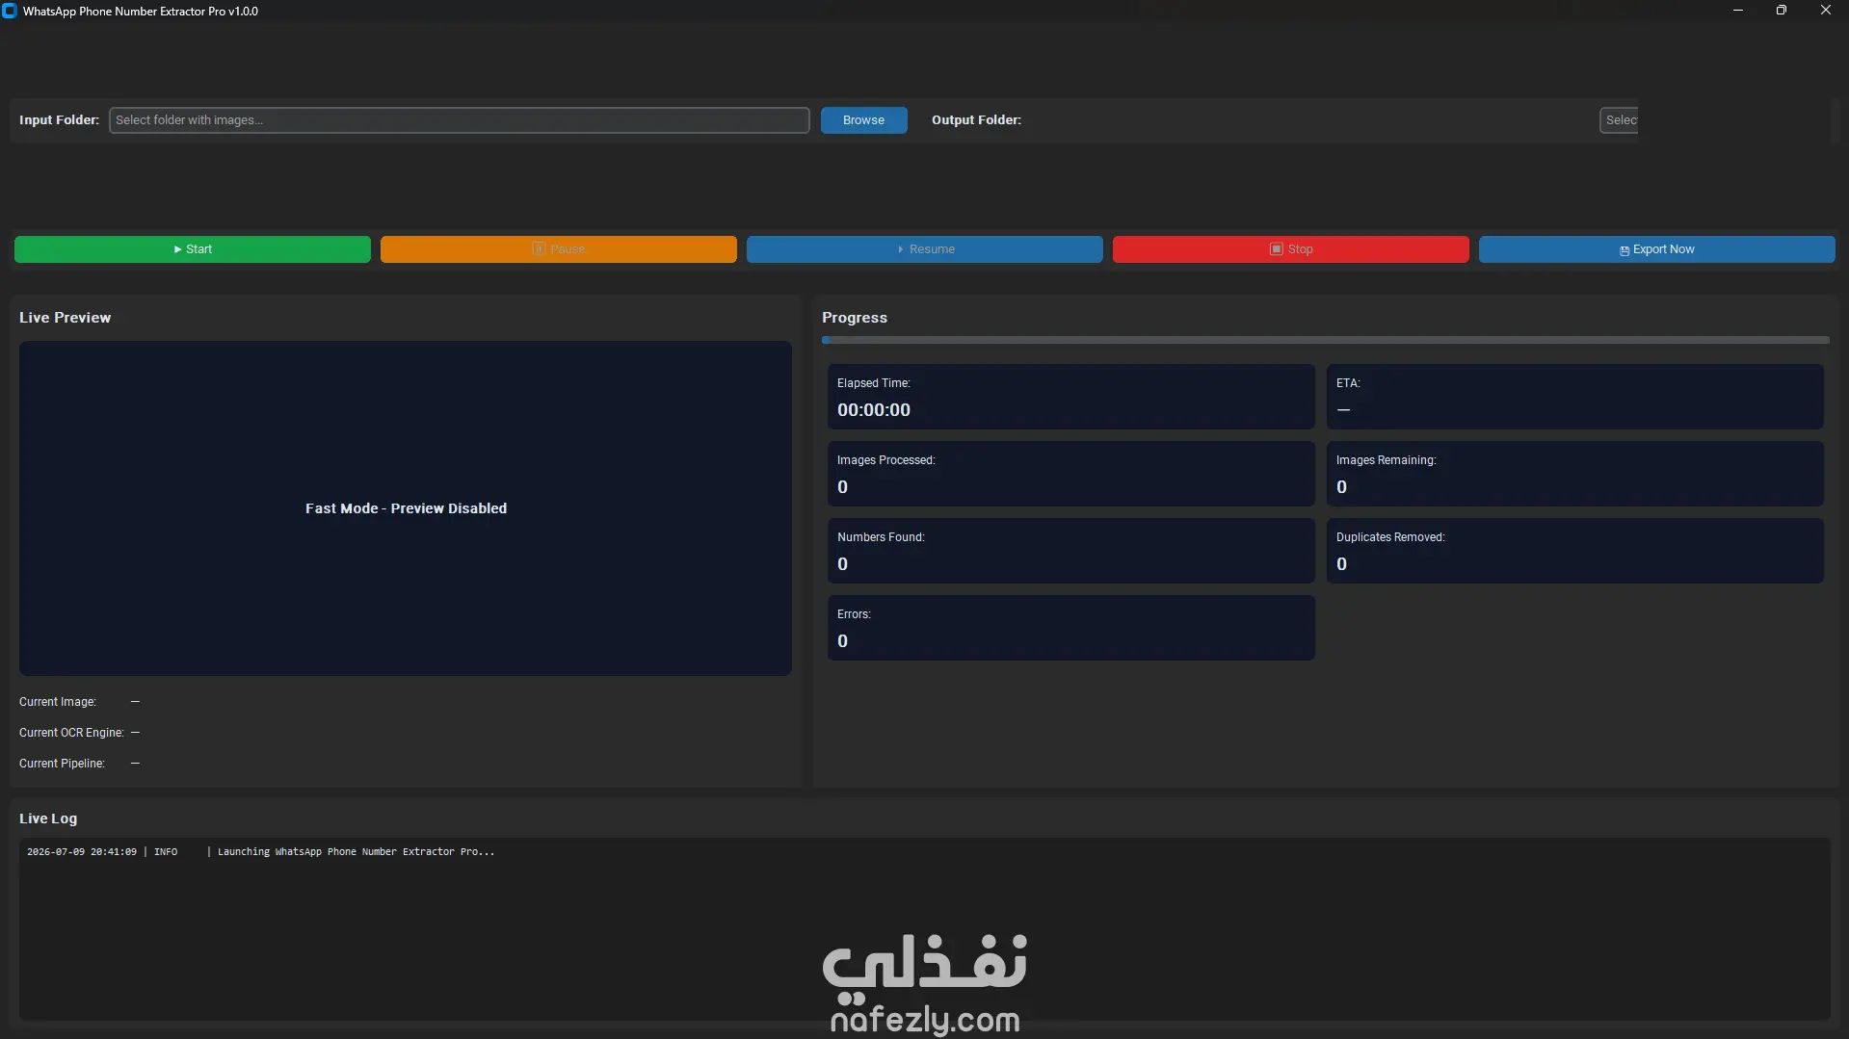Click the Current Image label
This screenshot has width=1849, height=1039.
[x=58, y=702]
